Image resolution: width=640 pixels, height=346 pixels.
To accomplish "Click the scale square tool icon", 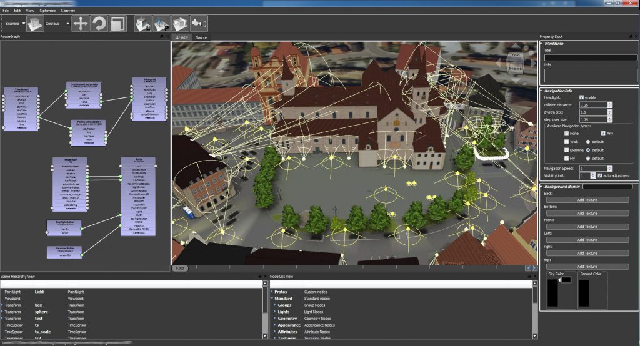I will pos(117,24).
